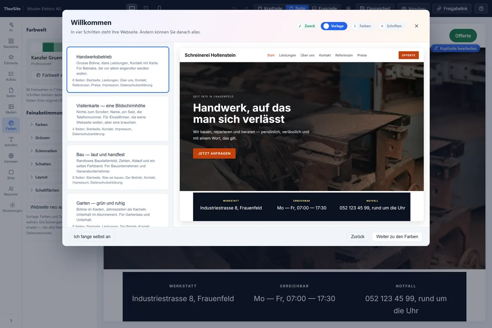Switch to the Seite tab
The image size is (492, 328).
pyautogui.click(x=297, y=9)
